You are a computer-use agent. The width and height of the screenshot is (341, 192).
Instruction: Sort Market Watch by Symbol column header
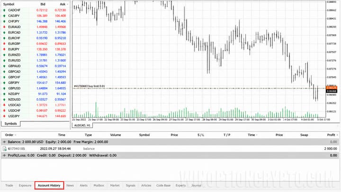(9, 4)
